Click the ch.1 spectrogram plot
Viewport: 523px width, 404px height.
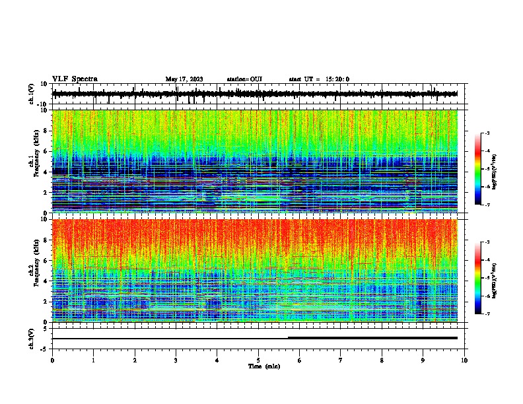(x=255, y=161)
